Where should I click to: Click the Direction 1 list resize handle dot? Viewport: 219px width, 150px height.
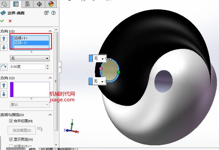31,52
